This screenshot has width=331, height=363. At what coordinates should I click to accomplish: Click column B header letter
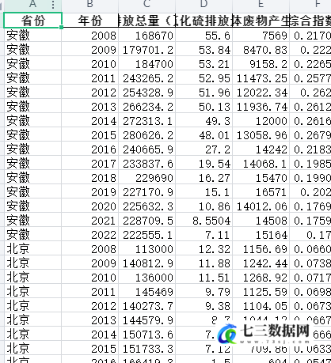(90, 4)
